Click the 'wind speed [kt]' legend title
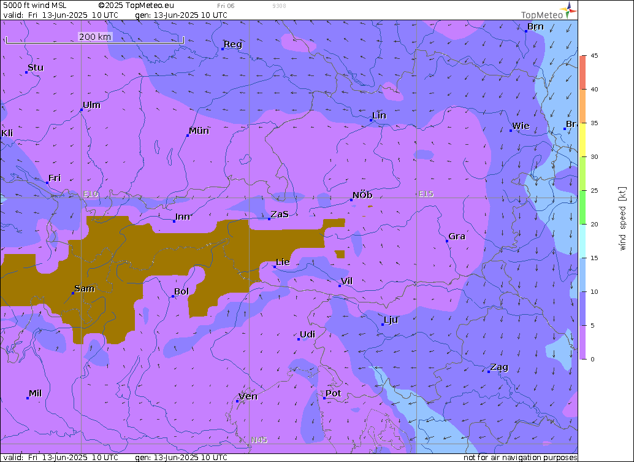 pyautogui.click(x=623, y=218)
